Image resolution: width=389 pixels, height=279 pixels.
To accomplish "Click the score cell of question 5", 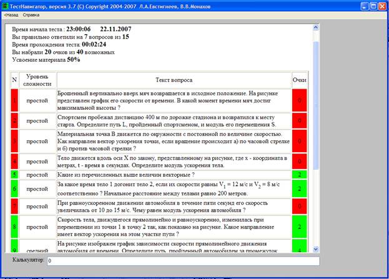I will (300, 175).
